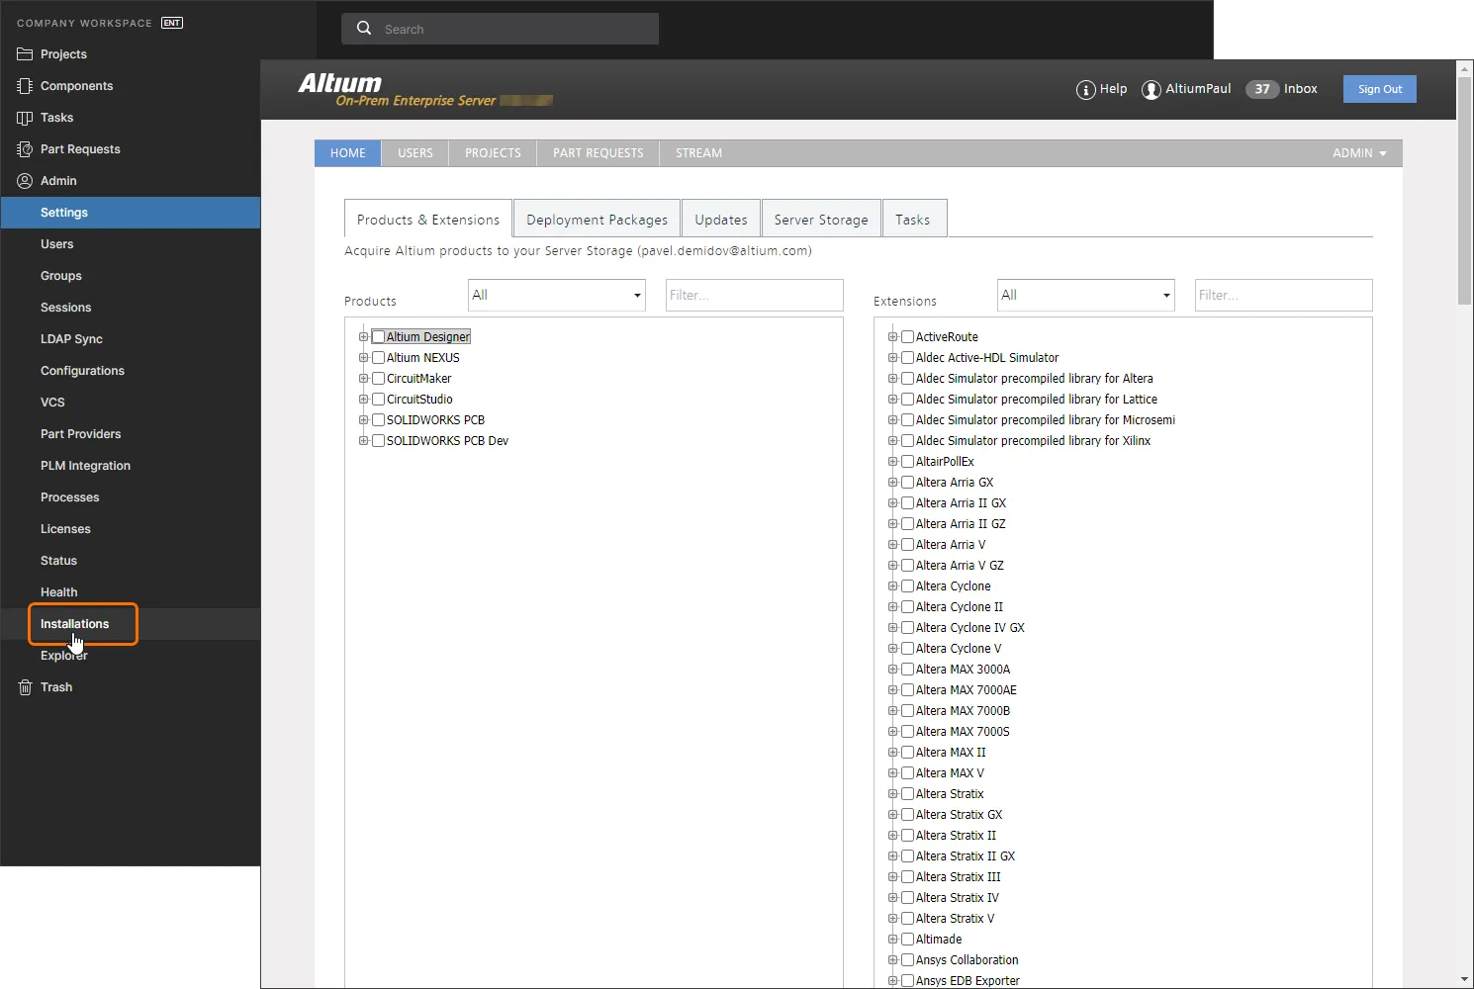Viewport: 1474px width, 989px height.
Task: Open Installations in Admin sidebar
Action: click(x=75, y=624)
